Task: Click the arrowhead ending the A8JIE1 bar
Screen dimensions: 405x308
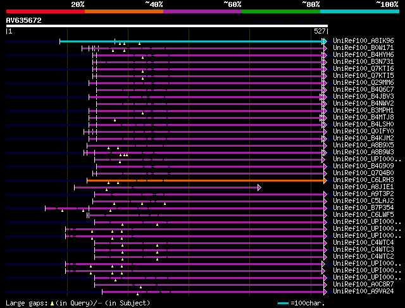Action: [x=259, y=187]
